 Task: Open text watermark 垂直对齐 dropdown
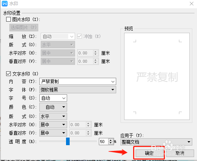point(53,133)
